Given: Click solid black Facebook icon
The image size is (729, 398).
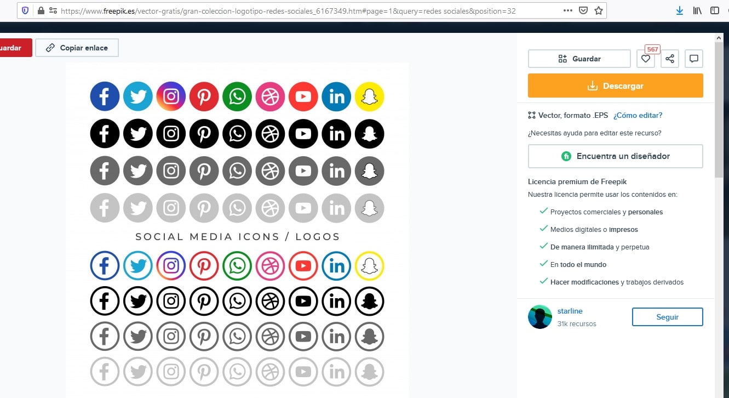Looking at the screenshot, I should [105, 134].
